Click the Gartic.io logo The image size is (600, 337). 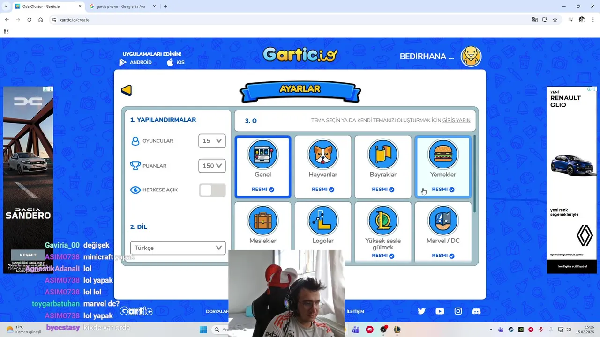[x=300, y=55]
